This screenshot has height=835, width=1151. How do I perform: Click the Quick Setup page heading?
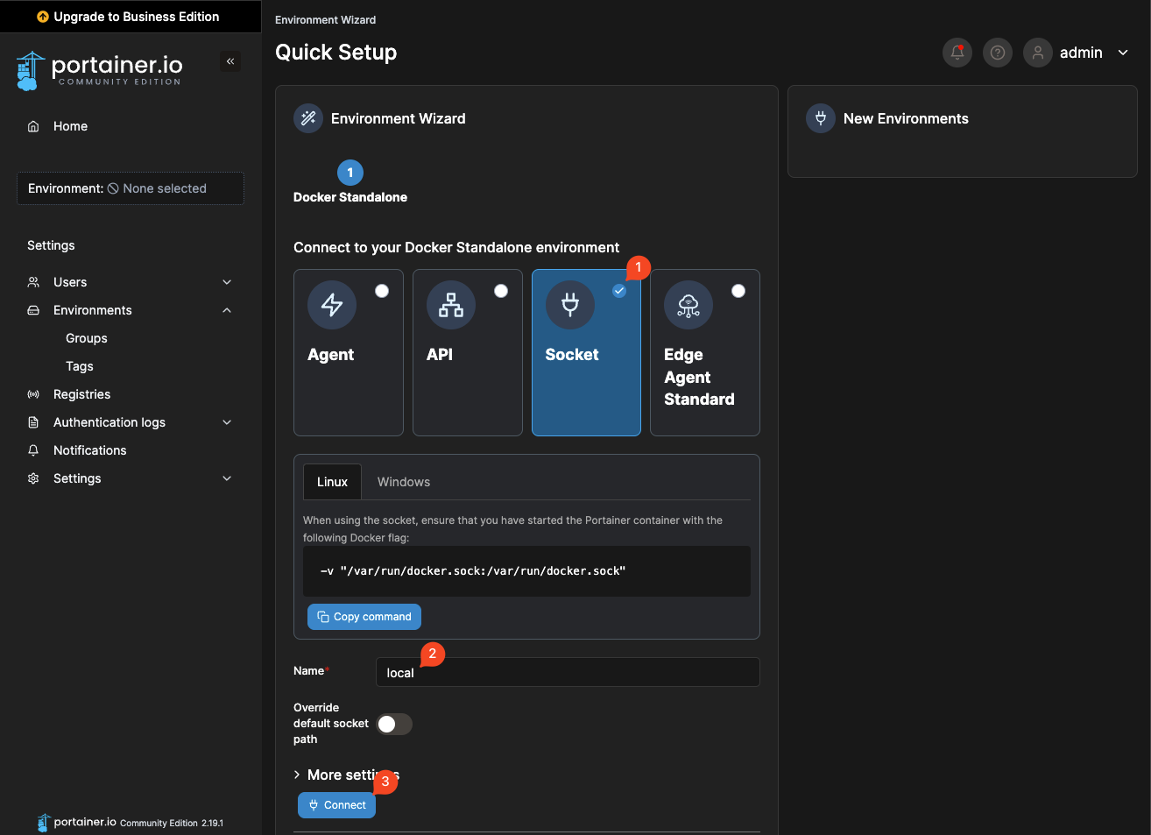(336, 53)
